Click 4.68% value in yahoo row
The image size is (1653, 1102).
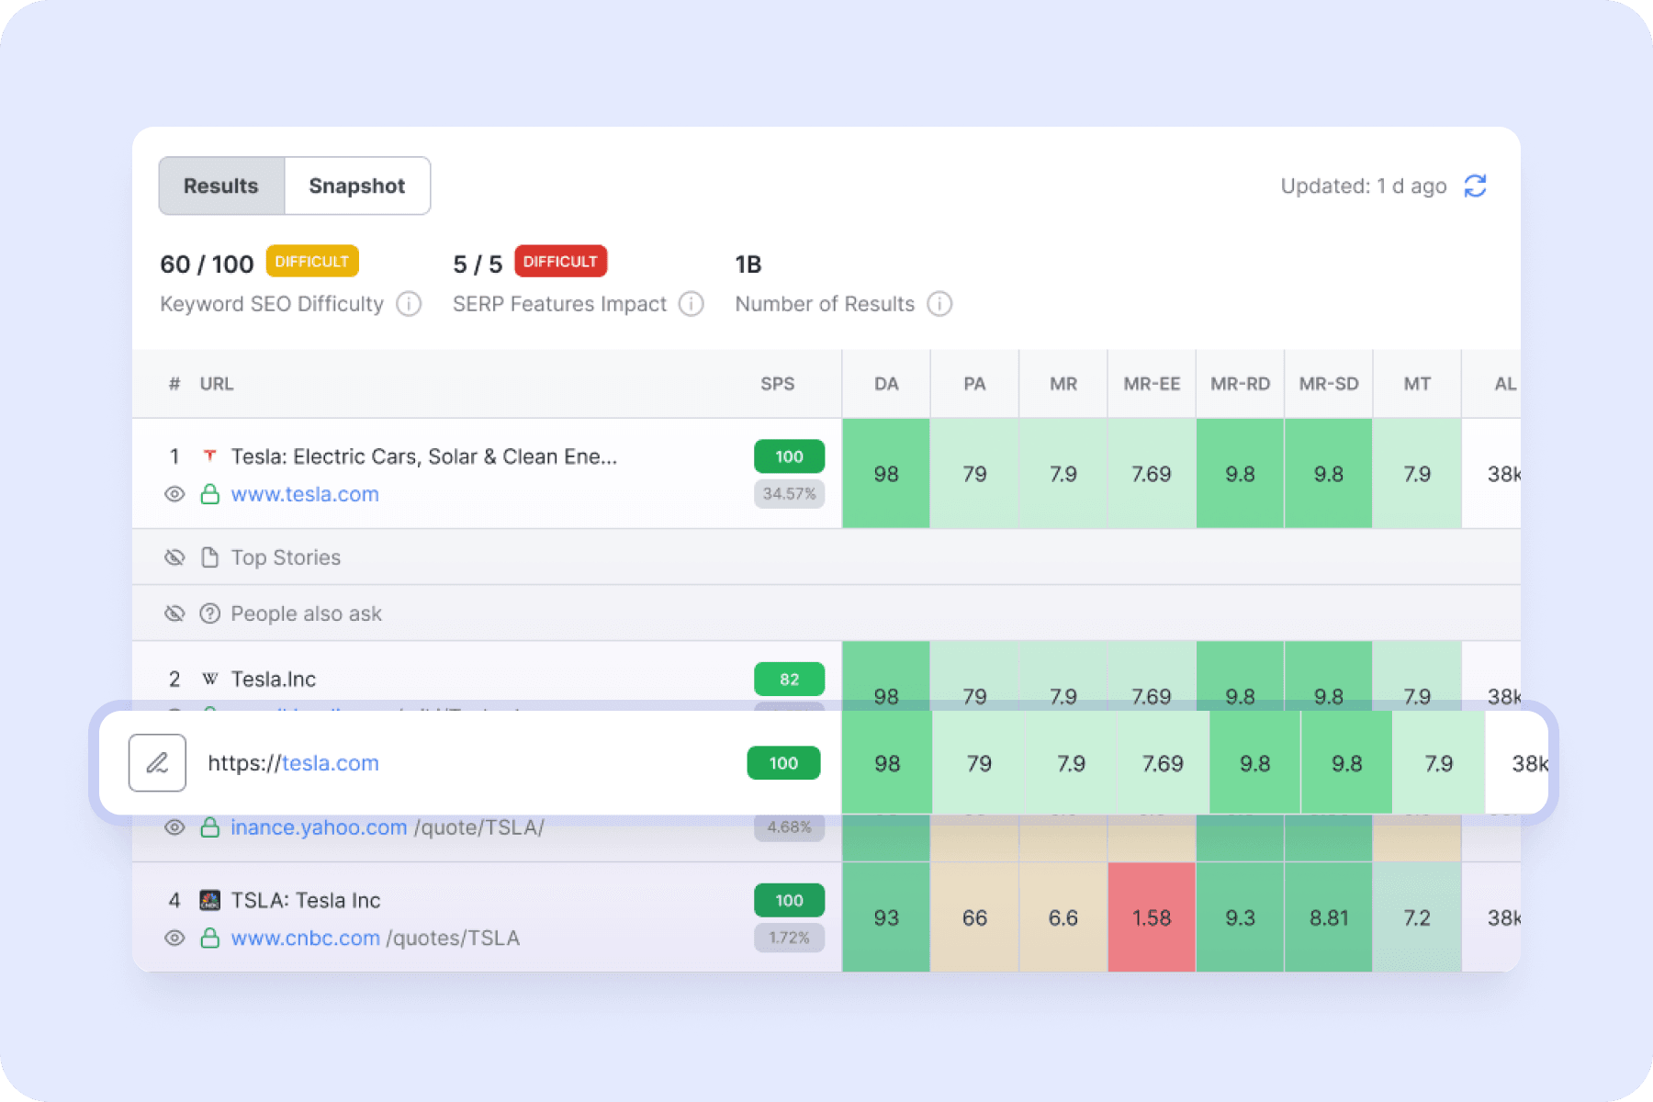pos(789,826)
